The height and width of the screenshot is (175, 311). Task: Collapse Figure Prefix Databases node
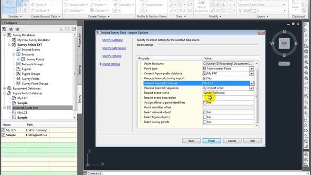click(4, 93)
